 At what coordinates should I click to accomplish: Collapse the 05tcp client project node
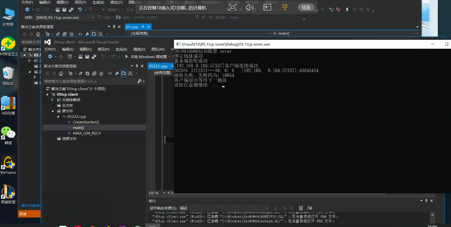[x=47, y=94]
